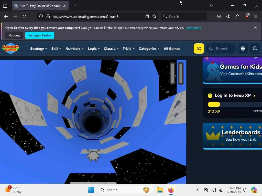Click the extension icon with badge 13
Image resolution: width=262 pixels, height=196 pixels.
click(x=247, y=16)
